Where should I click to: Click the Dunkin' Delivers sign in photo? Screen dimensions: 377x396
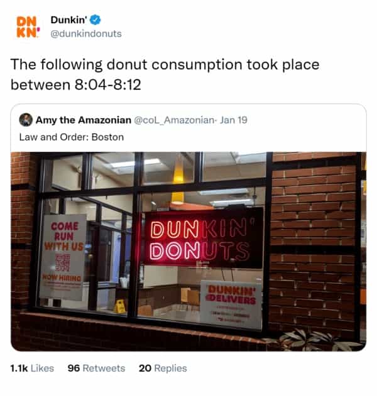click(x=231, y=304)
